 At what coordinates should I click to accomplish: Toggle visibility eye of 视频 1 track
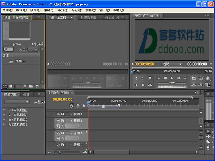point(58,120)
